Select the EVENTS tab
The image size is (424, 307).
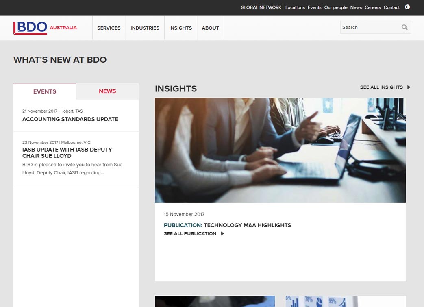44,91
